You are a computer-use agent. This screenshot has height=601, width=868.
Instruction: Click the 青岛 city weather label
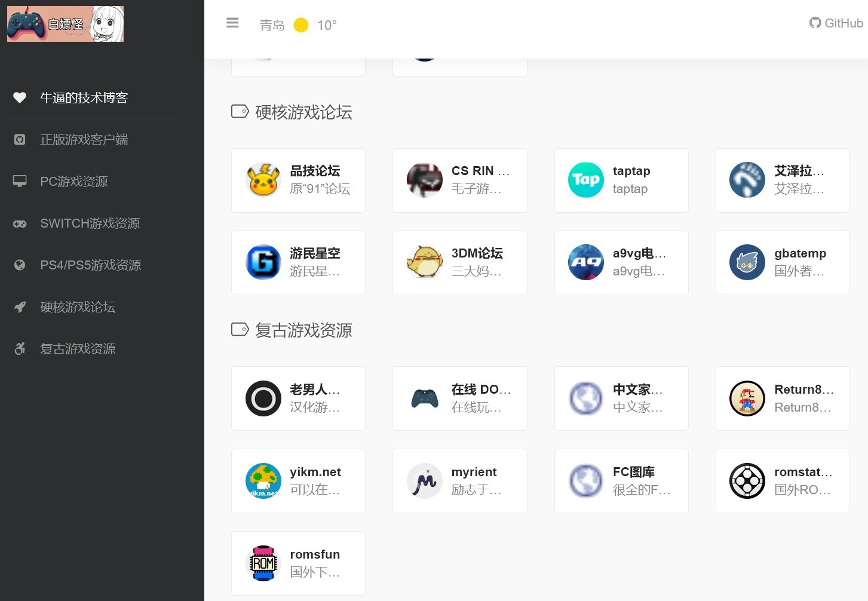click(272, 25)
